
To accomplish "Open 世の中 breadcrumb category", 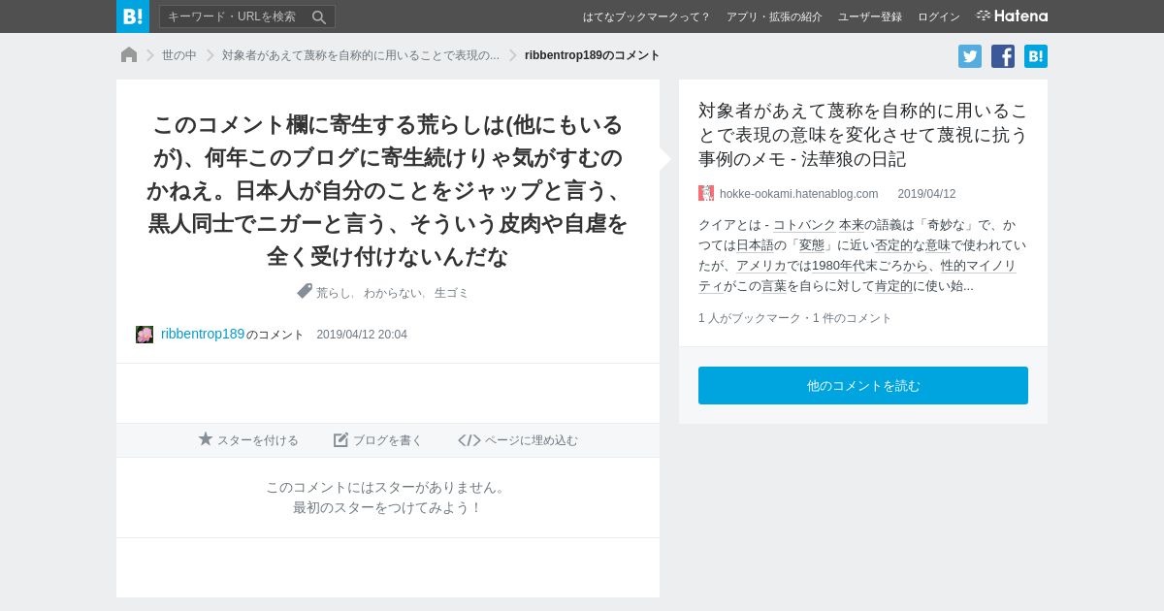I will click(x=179, y=55).
